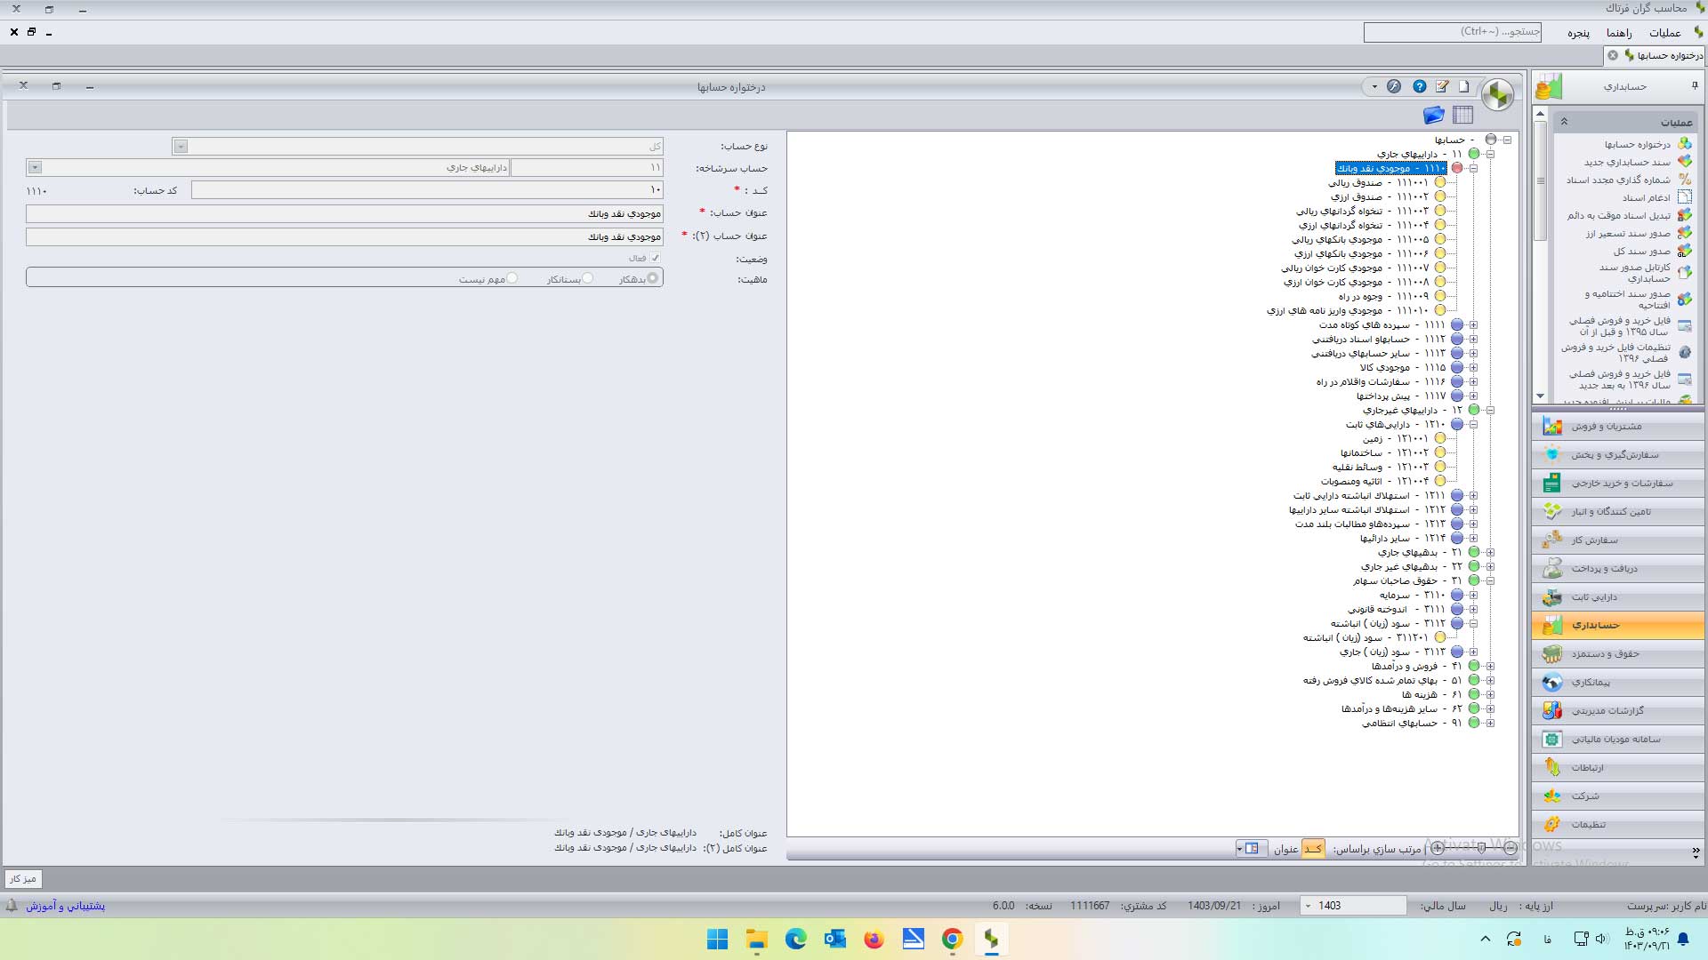Select the بستانکار radio button
The image size is (1708, 960).
click(587, 278)
